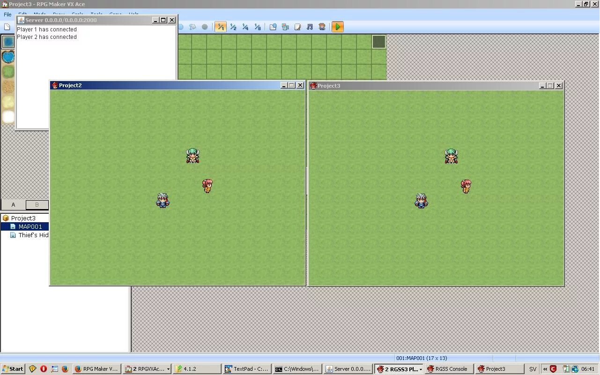Switch to RPG Maker V... taskbar button
This screenshot has width=600, height=375.
pos(97,369)
